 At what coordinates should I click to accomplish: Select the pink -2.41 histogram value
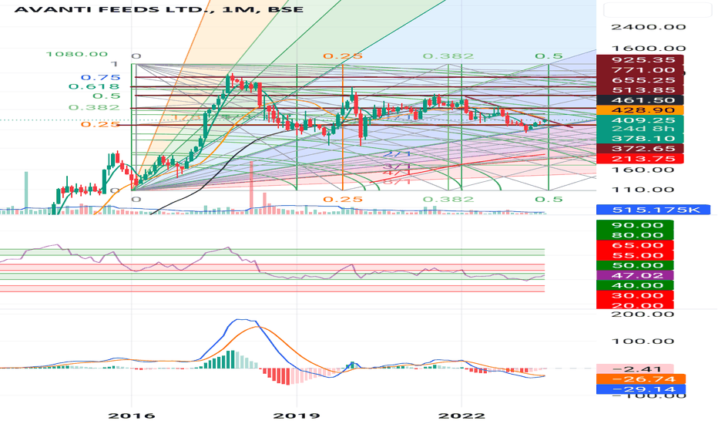pos(635,369)
